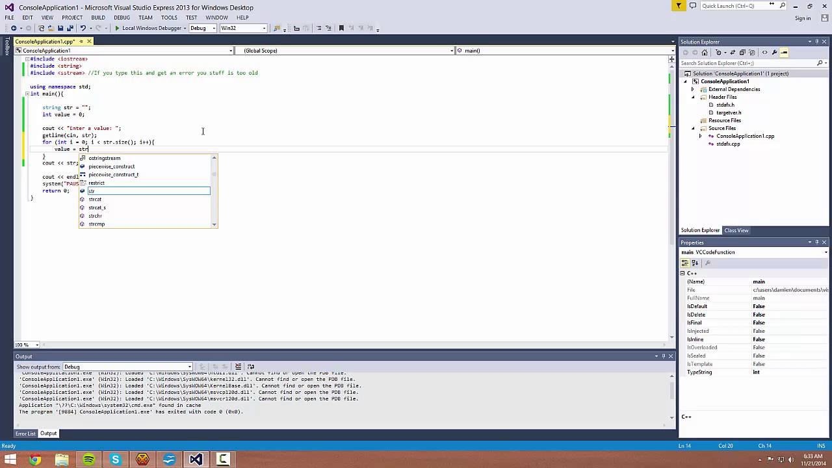832x468 pixels.
Task: Open Chrome from the taskbar
Action: coord(35,460)
